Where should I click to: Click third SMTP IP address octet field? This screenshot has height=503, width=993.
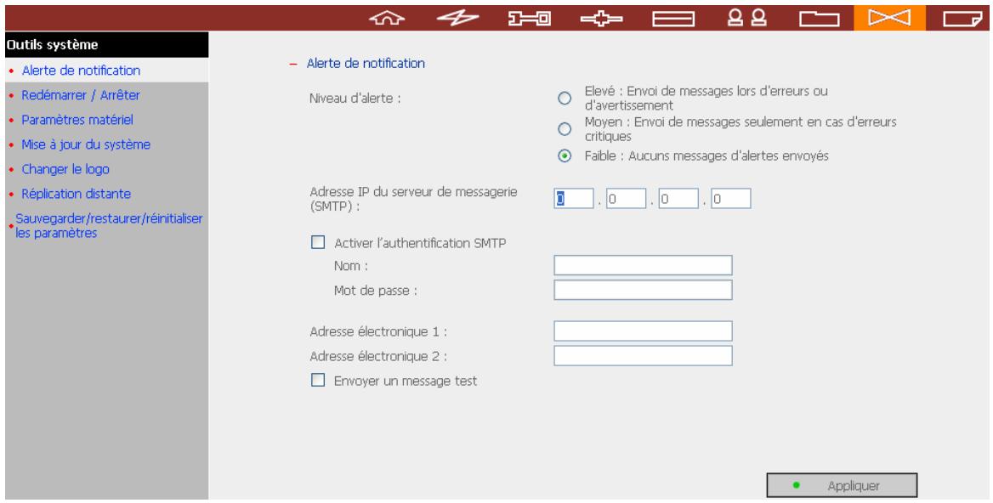(678, 199)
